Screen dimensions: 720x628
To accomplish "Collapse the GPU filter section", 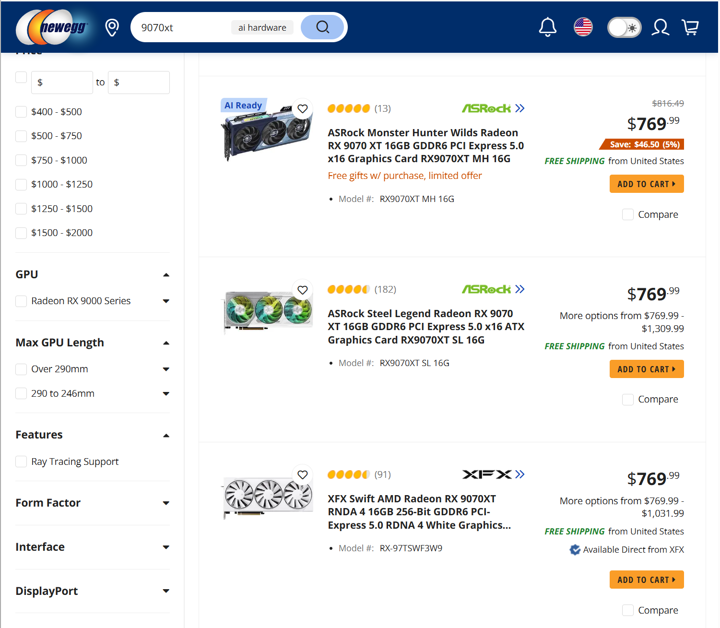I will point(166,275).
